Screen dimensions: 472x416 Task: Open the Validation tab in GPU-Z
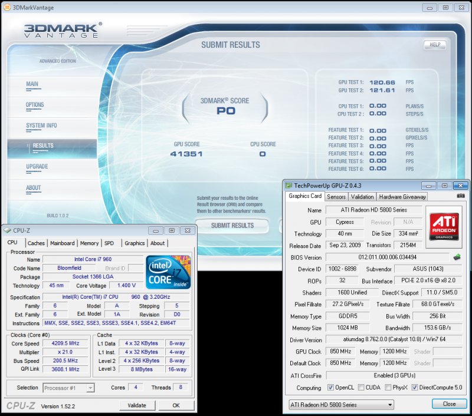362,197
